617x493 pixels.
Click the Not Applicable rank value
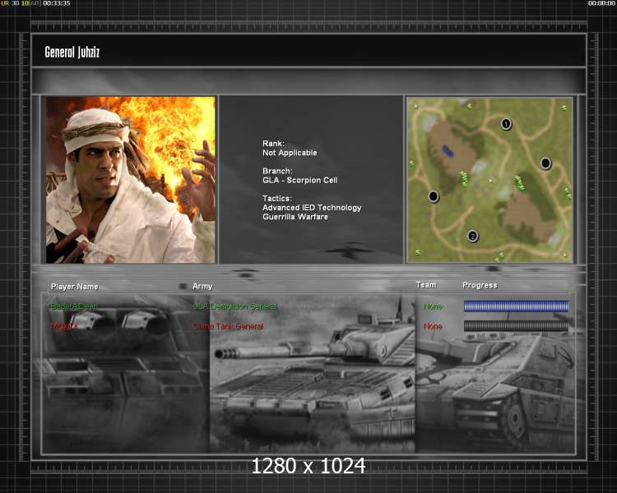(290, 153)
